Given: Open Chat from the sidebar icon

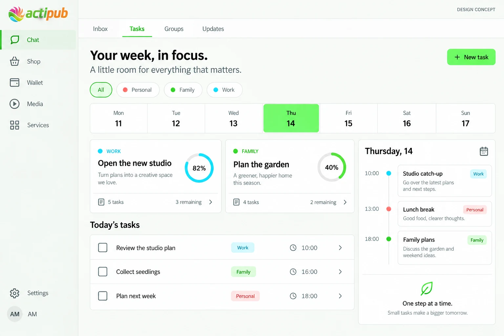Looking at the screenshot, I should click(x=15, y=40).
